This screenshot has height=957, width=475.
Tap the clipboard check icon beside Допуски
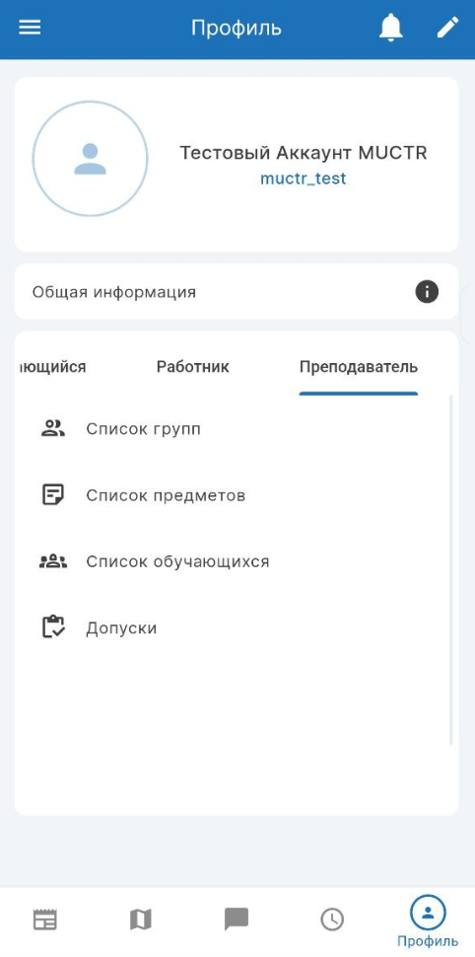point(53,627)
